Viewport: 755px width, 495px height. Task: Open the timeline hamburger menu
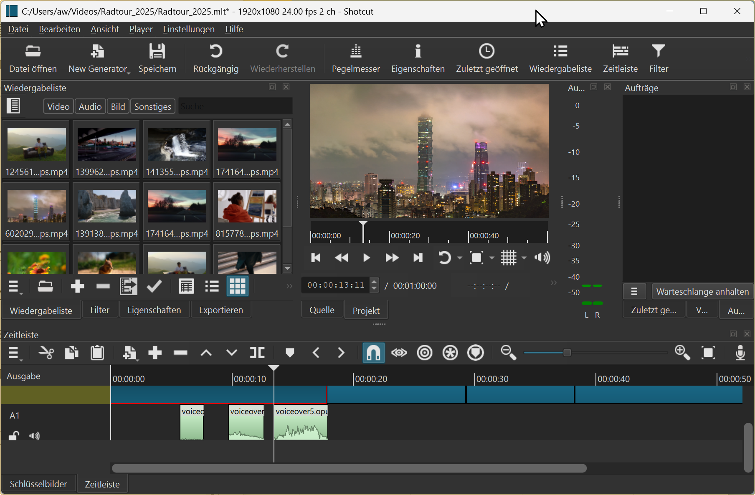[14, 354]
